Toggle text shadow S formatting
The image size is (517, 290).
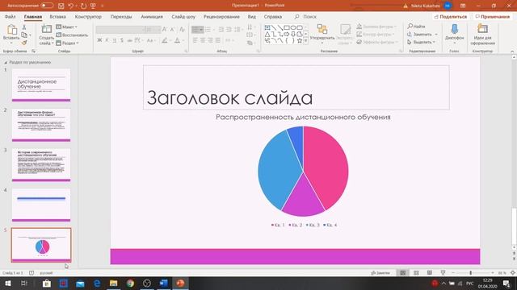[122, 40]
